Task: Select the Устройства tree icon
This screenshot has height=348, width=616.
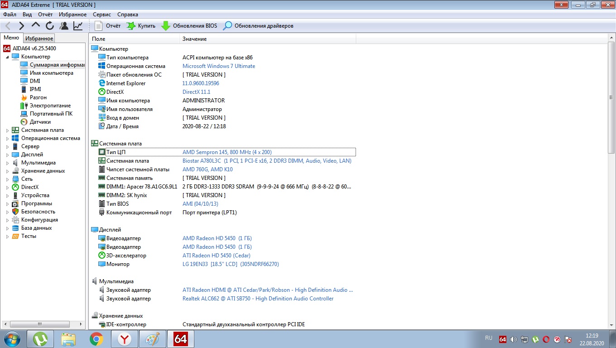Action: [x=15, y=195]
